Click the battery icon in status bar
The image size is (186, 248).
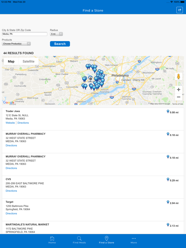click(182, 2)
